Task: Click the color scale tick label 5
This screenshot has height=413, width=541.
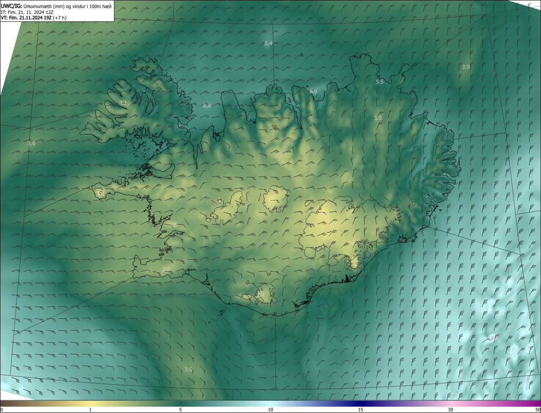Action: (x=180, y=410)
